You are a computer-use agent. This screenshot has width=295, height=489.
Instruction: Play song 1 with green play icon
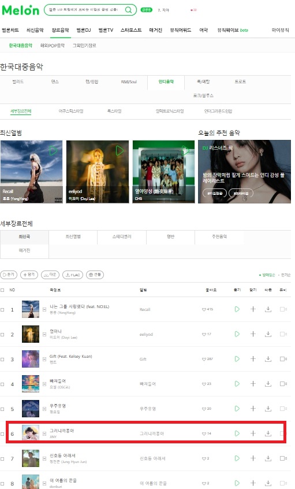pyautogui.click(x=237, y=309)
